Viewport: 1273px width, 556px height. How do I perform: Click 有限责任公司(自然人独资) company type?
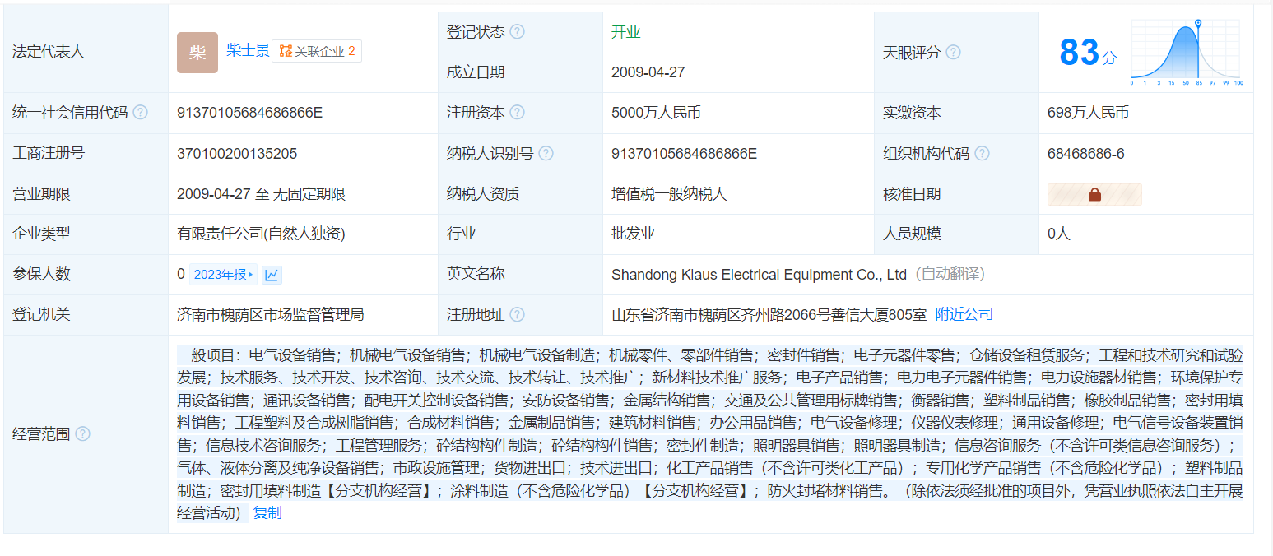click(261, 234)
